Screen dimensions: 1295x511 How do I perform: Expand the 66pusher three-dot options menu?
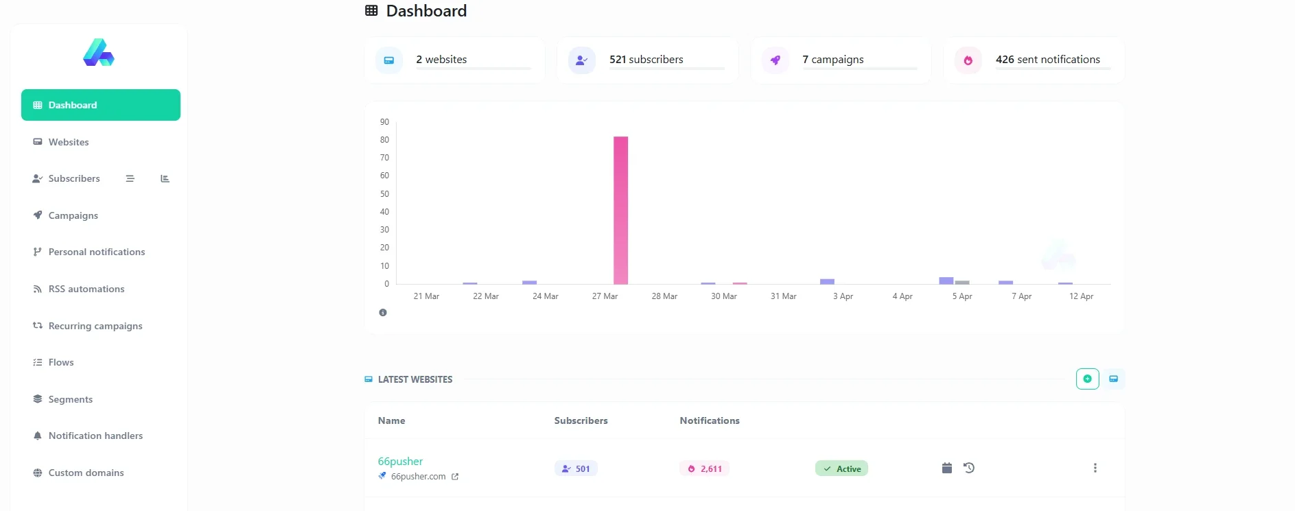click(1095, 468)
